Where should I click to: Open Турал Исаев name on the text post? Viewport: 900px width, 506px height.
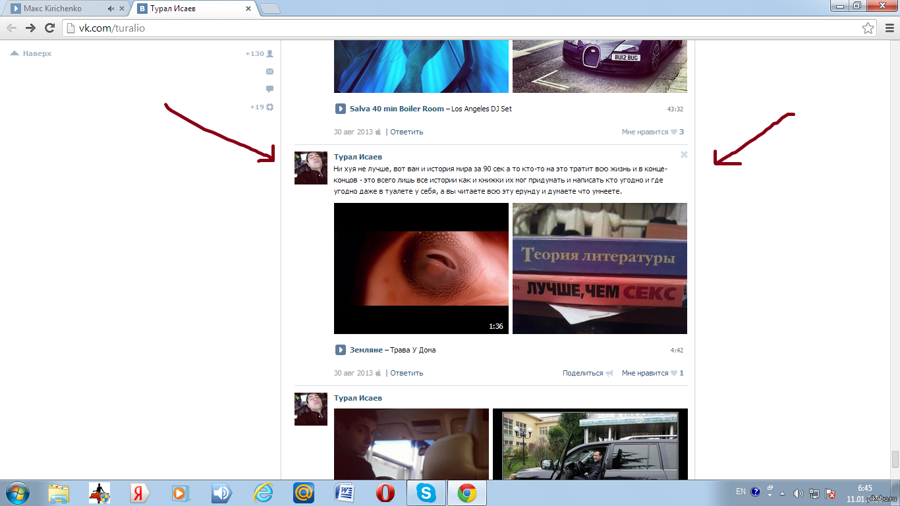click(x=358, y=157)
